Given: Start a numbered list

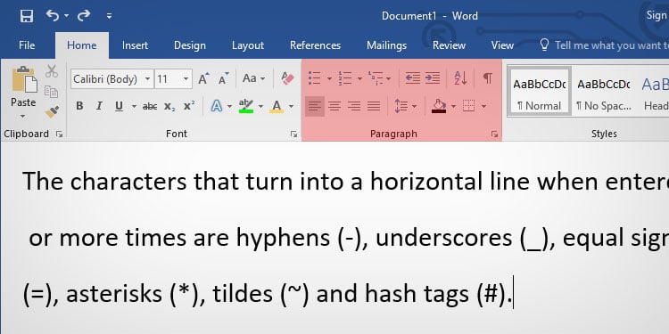Looking at the screenshot, I should pyautogui.click(x=344, y=78).
